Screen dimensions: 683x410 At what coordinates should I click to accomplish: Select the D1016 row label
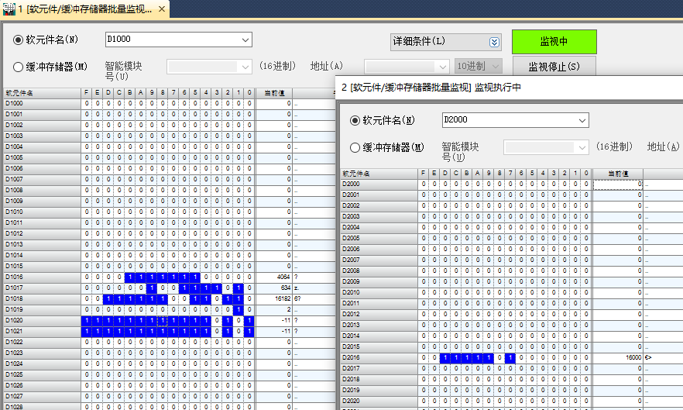(43, 277)
